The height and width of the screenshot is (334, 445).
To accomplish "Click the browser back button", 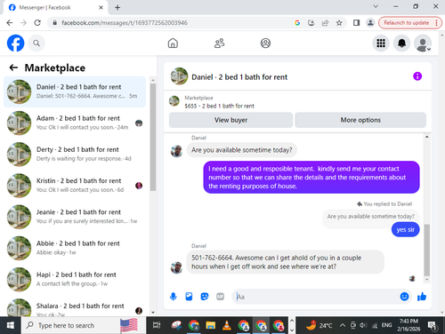I will tap(10, 23).
